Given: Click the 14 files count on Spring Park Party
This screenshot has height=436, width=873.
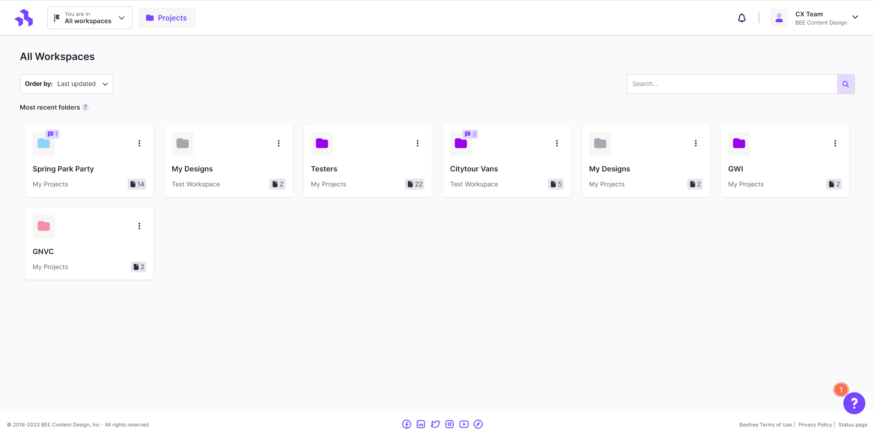Looking at the screenshot, I should (137, 184).
